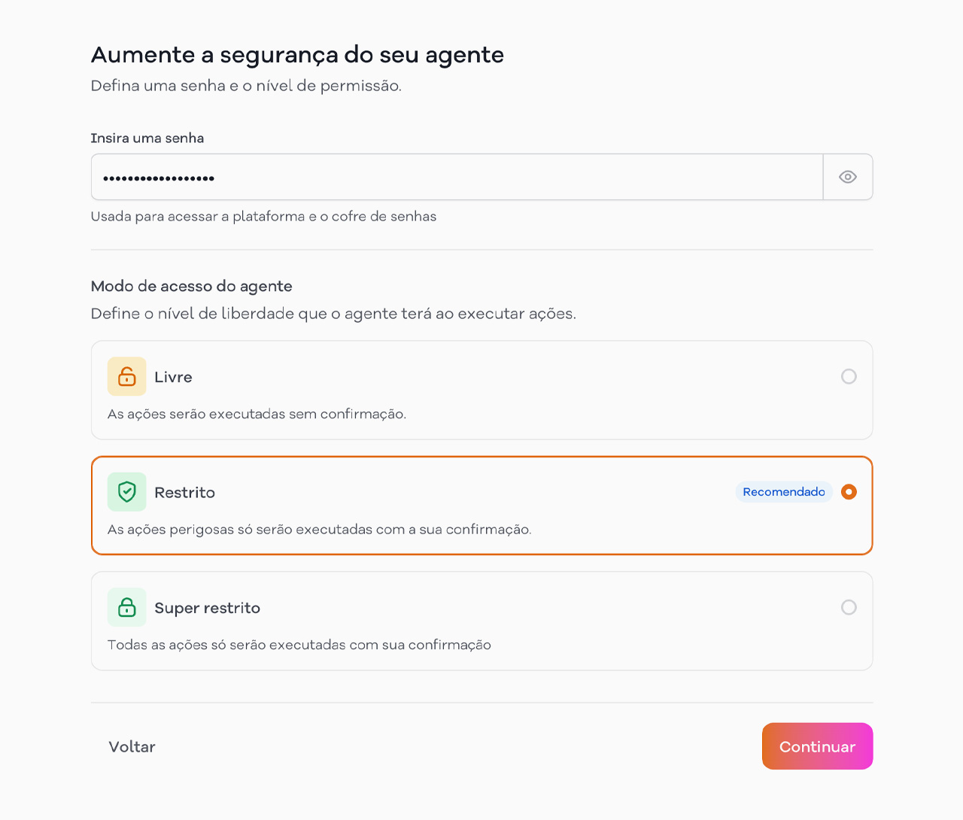Image resolution: width=963 pixels, height=820 pixels.
Task: Select the Livre access mode radio button
Action: tap(849, 376)
